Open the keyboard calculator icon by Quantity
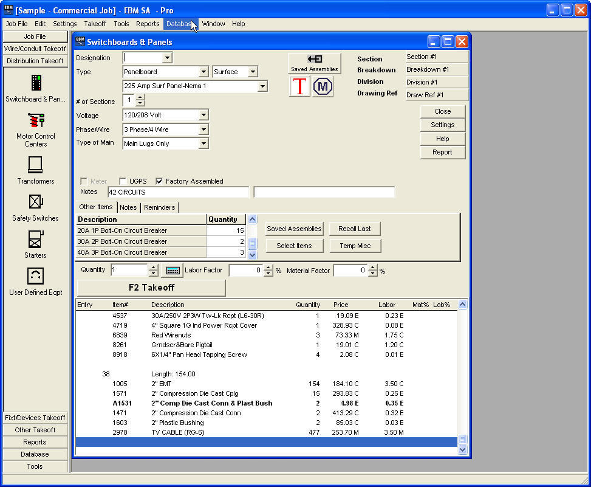 point(173,270)
